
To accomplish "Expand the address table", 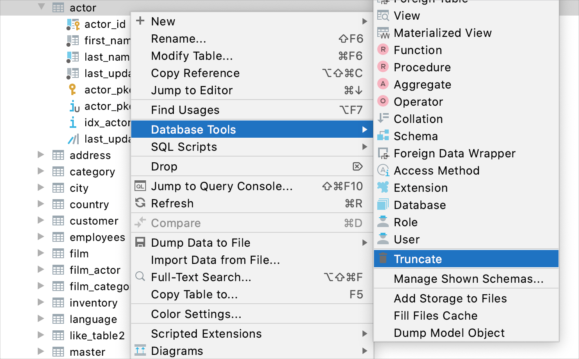I will click(x=40, y=155).
